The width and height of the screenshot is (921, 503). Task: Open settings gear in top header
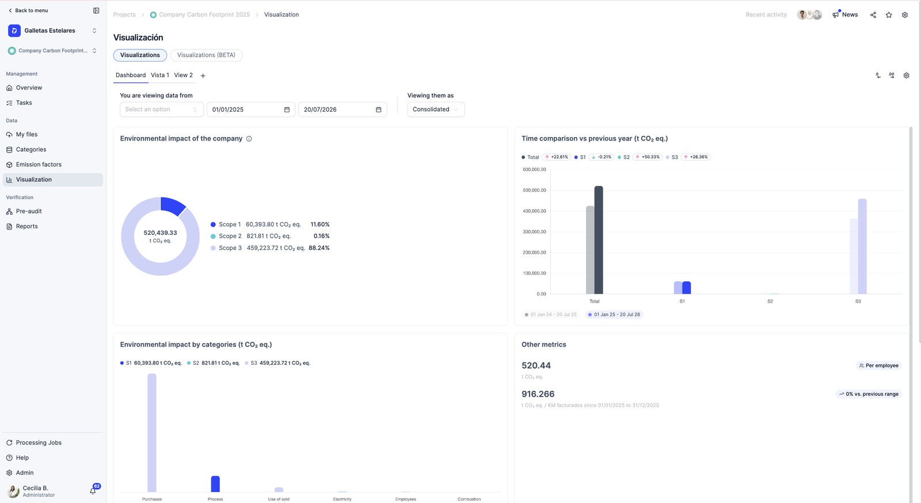[905, 15]
